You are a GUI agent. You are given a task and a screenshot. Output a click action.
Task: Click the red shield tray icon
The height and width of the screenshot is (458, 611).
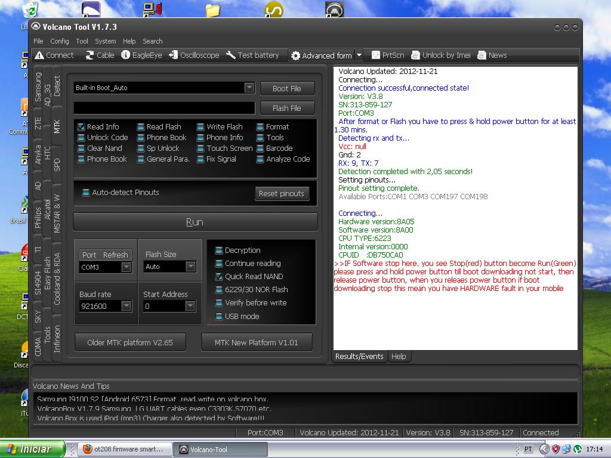556,450
